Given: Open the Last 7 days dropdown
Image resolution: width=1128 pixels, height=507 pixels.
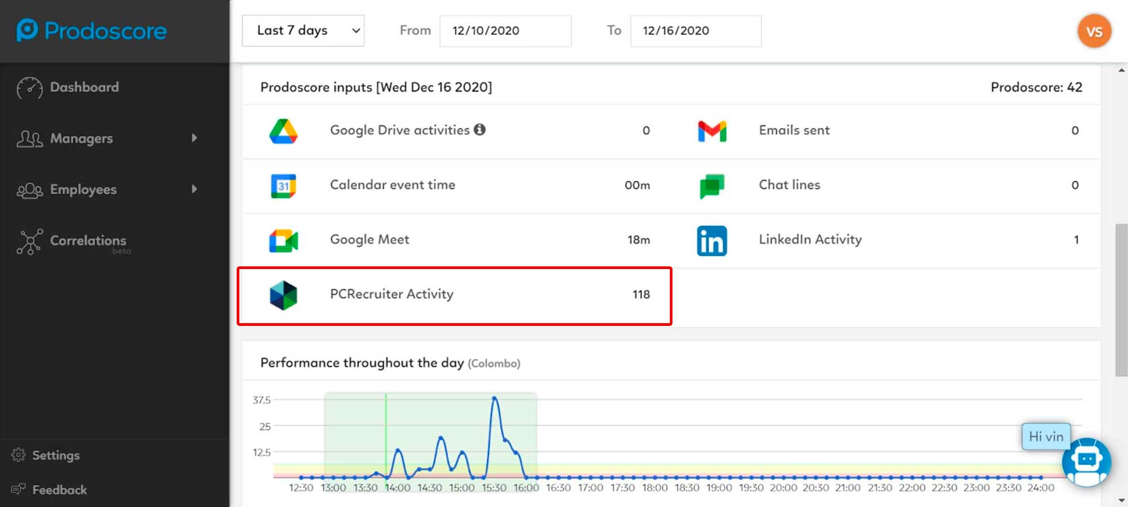Looking at the screenshot, I should click(303, 30).
